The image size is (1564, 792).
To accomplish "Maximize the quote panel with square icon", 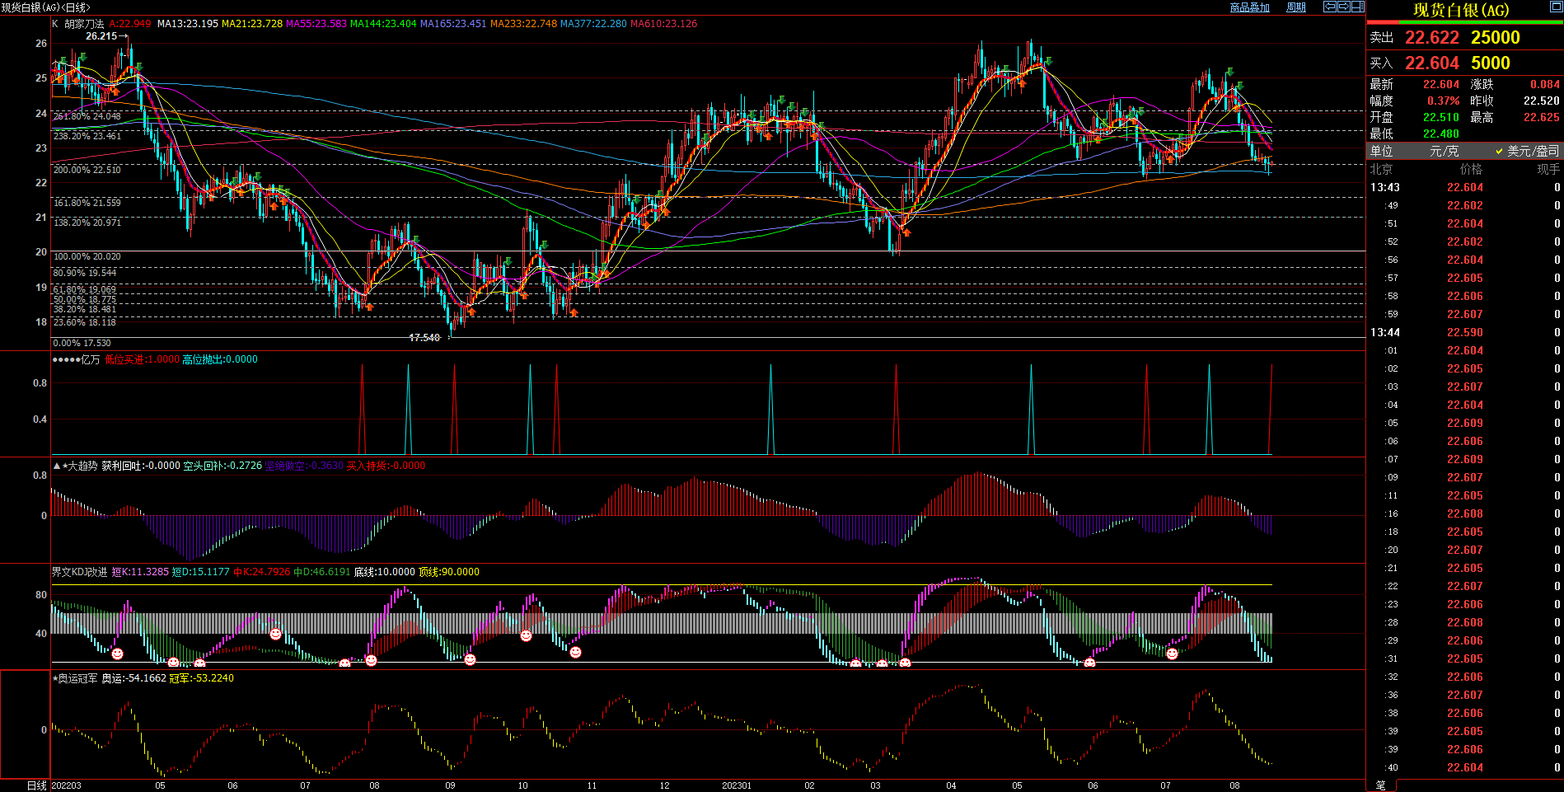I will (x=1556, y=7).
